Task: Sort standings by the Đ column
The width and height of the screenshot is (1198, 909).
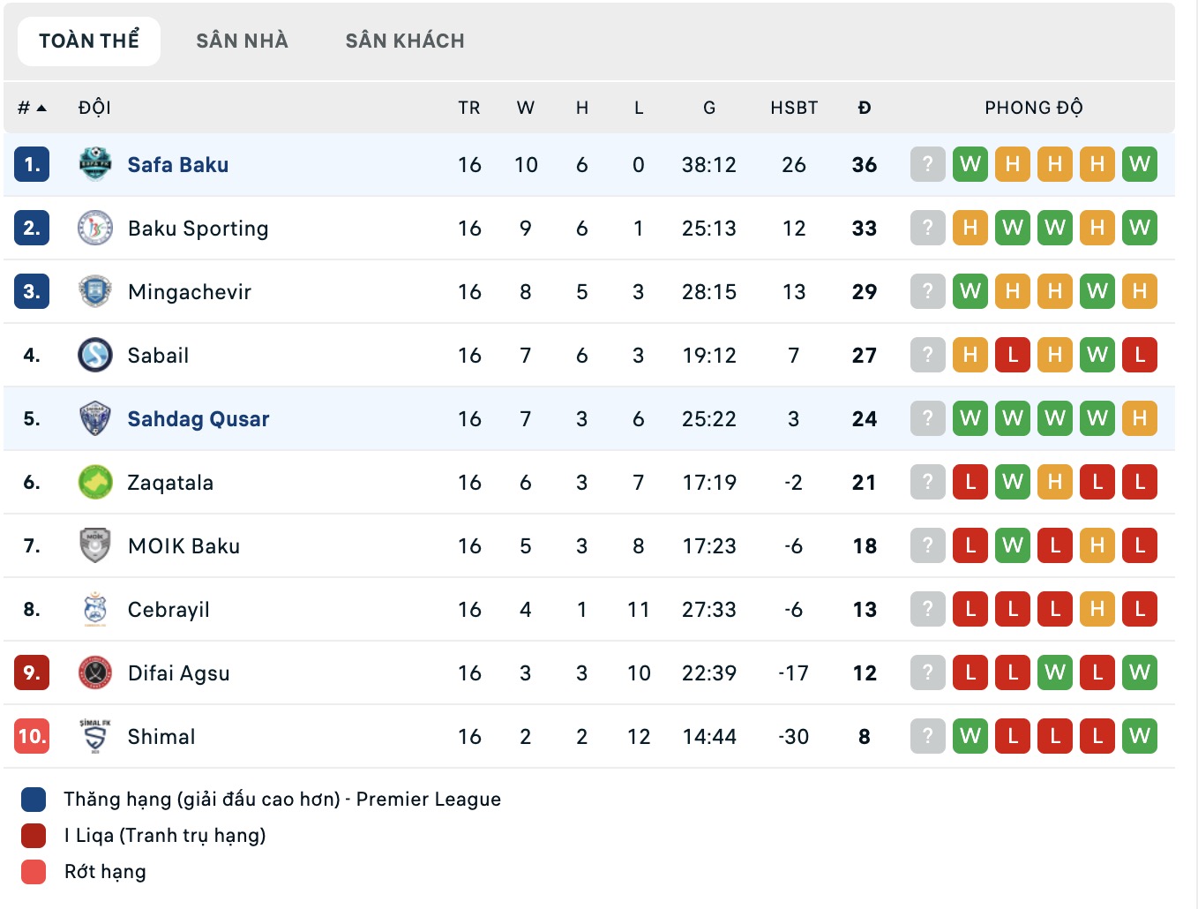Action: [864, 107]
